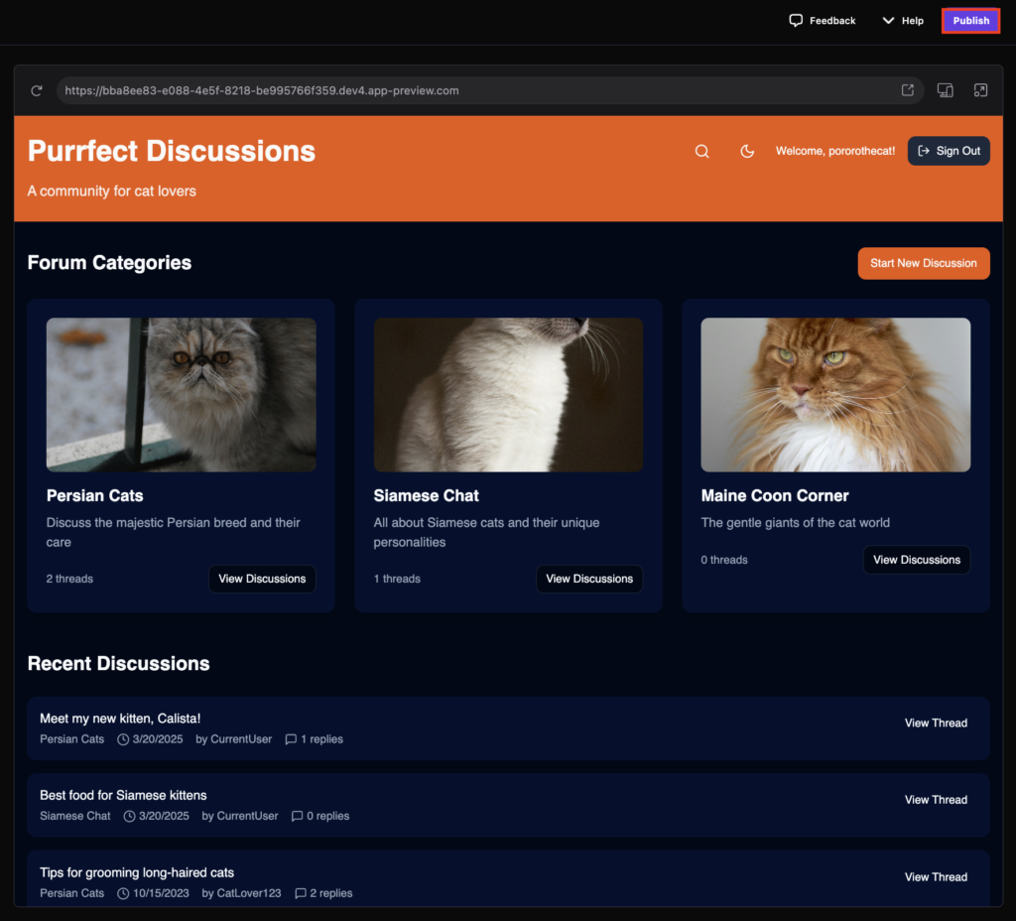Toggle dark mode with the moon icon

pyautogui.click(x=747, y=151)
